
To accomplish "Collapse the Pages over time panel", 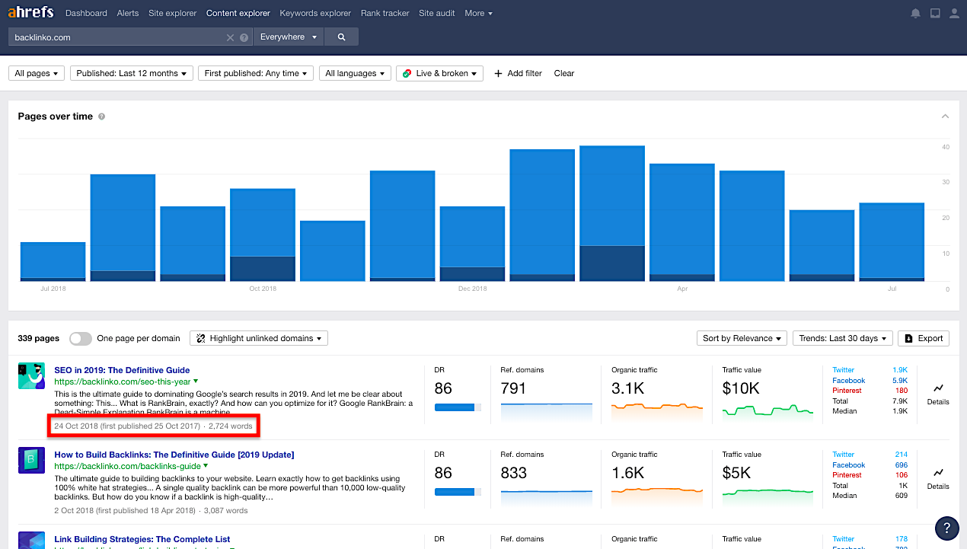I will (945, 117).
